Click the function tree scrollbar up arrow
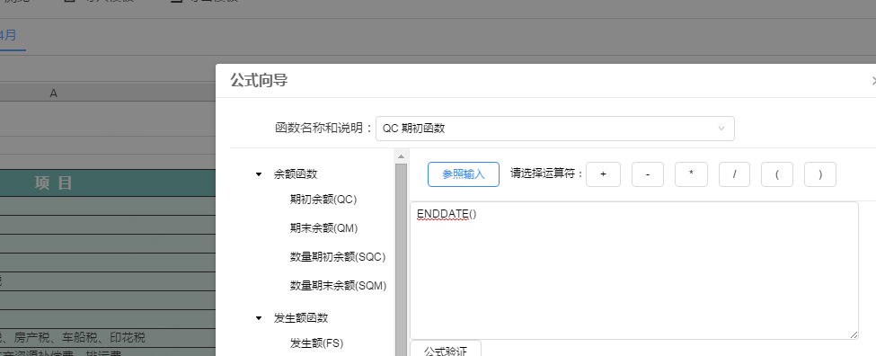This screenshot has width=876, height=356. tap(401, 156)
